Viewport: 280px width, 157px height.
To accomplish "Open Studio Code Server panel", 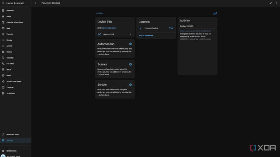I will [x=14, y=81].
